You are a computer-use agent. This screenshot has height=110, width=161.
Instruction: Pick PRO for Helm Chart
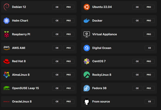pyautogui.click(x=69, y=21)
